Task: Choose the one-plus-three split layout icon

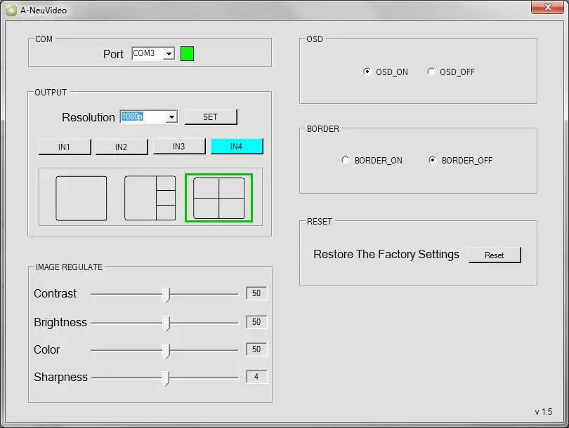Action: point(150,199)
